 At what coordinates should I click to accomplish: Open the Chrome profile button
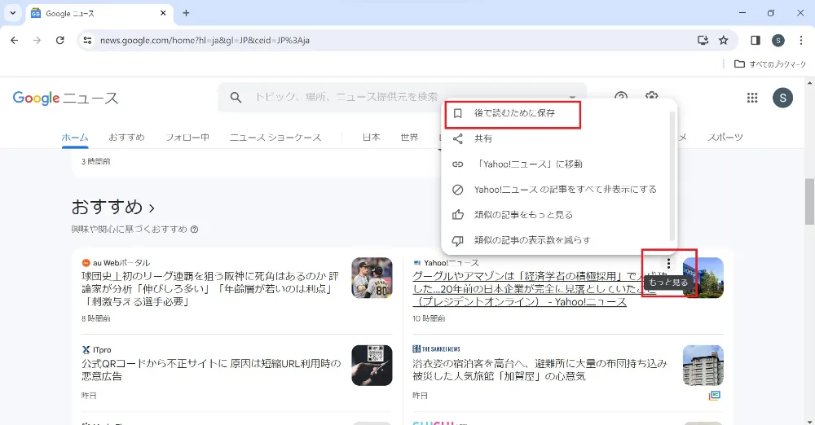778,40
